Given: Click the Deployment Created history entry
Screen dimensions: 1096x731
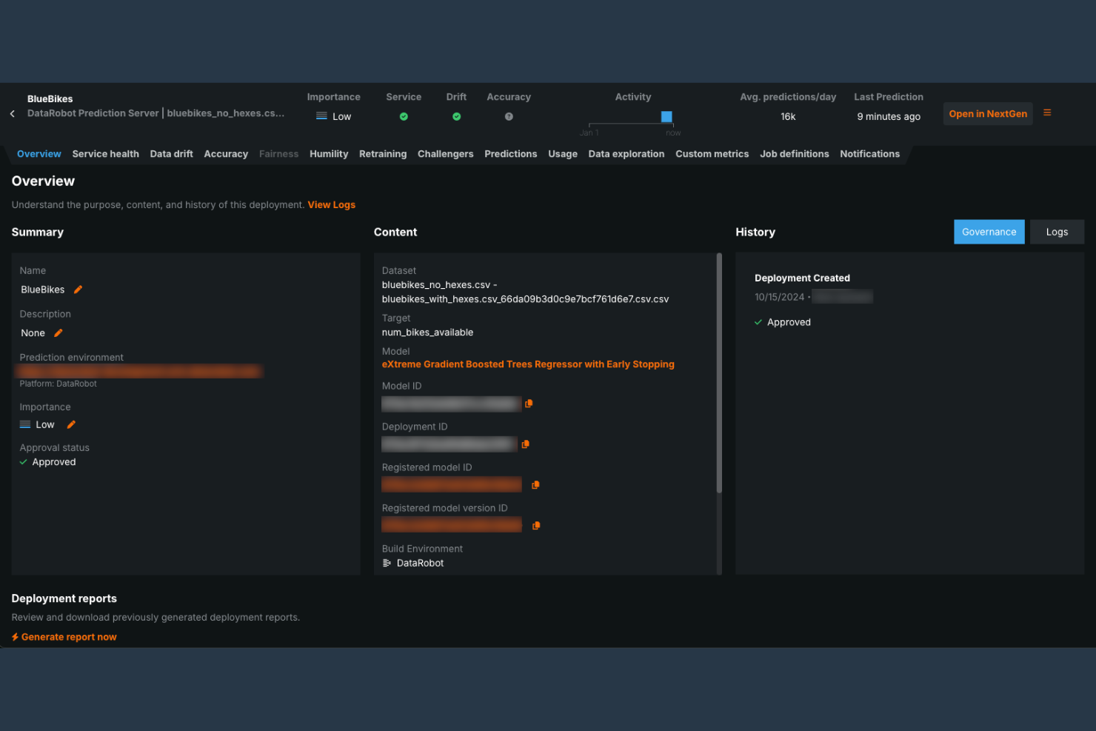Looking at the screenshot, I should 802,278.
